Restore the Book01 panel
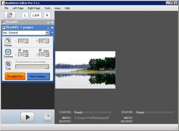 [48, 22]
